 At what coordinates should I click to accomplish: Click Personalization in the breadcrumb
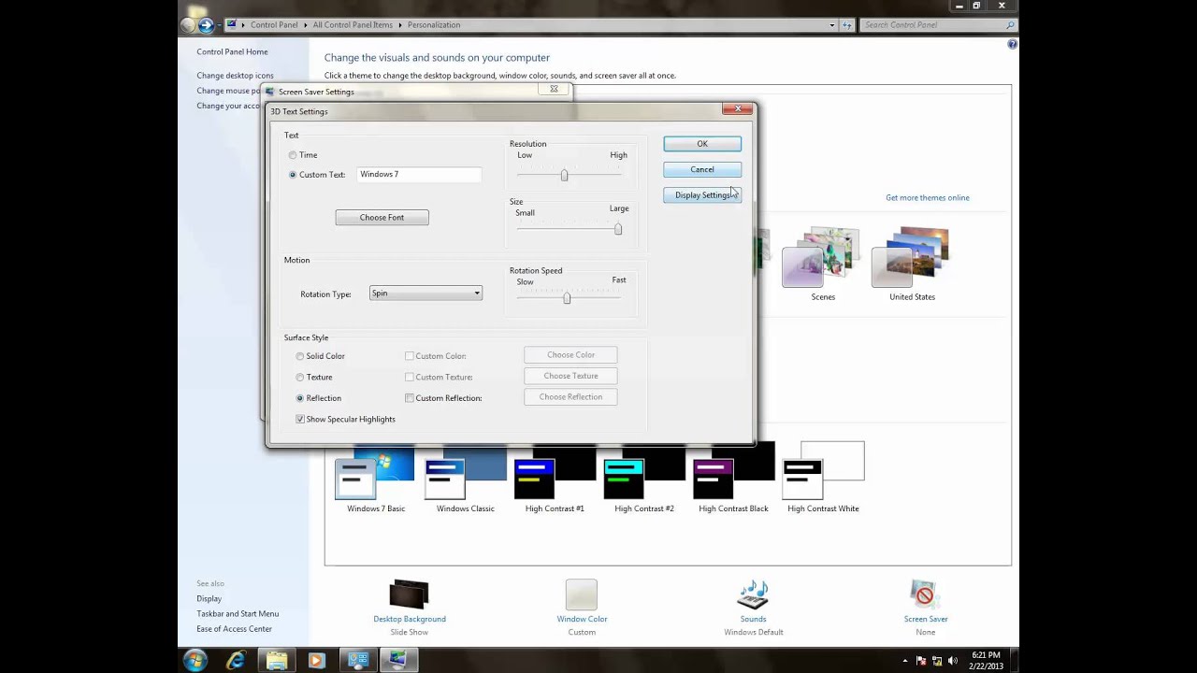pos(433,25)
